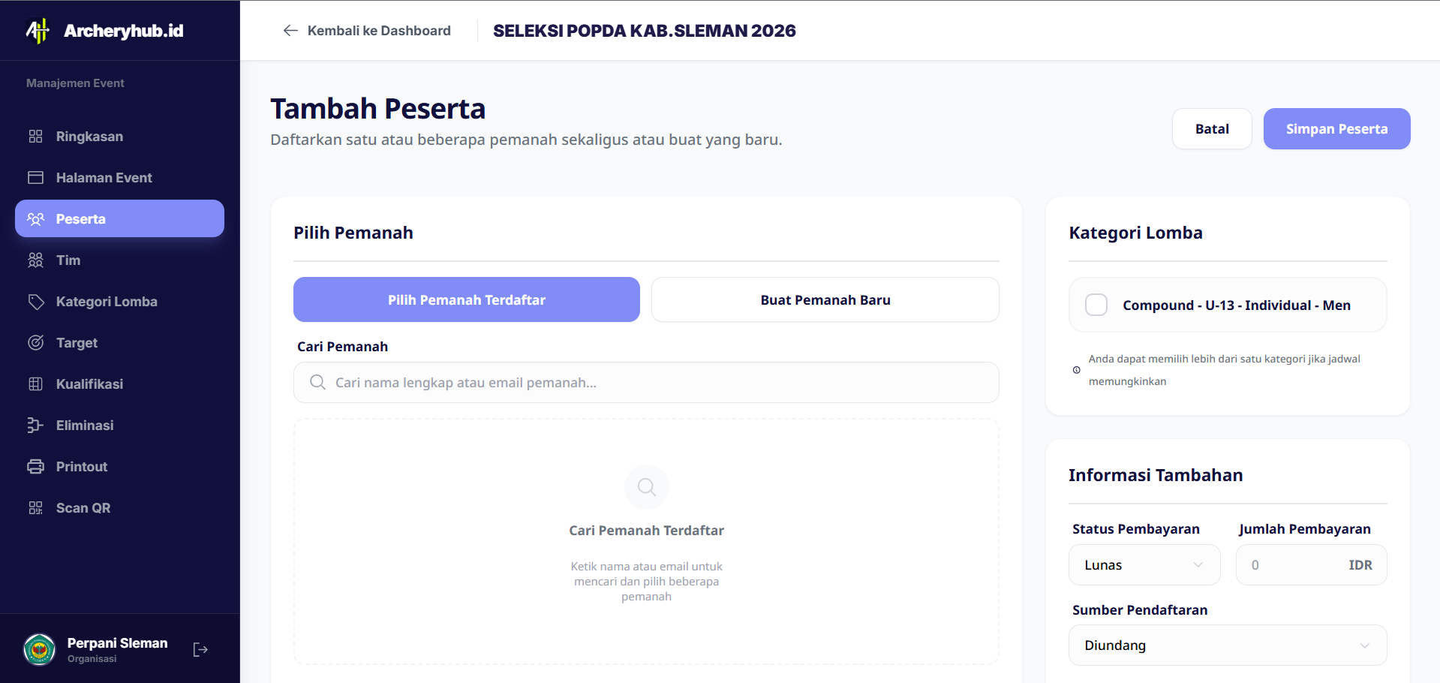Open the Status Pembayaran dropdown showing Lunas
Viewport: 1440px width, 683px height.
[1144, 564]
